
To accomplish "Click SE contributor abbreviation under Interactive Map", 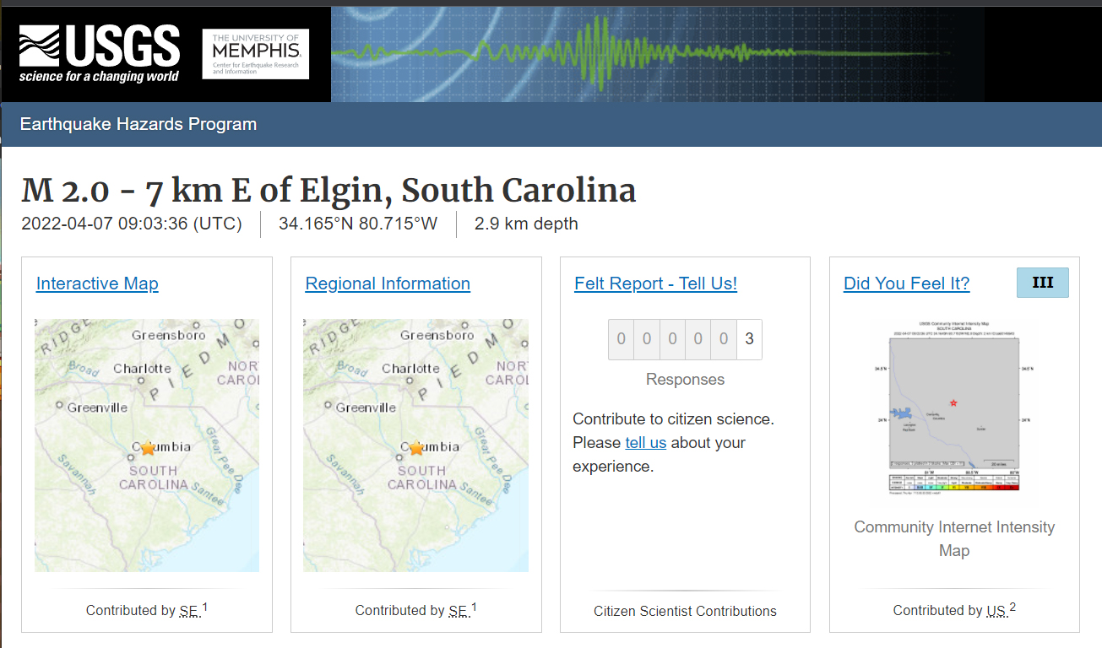I will (188, 611).
